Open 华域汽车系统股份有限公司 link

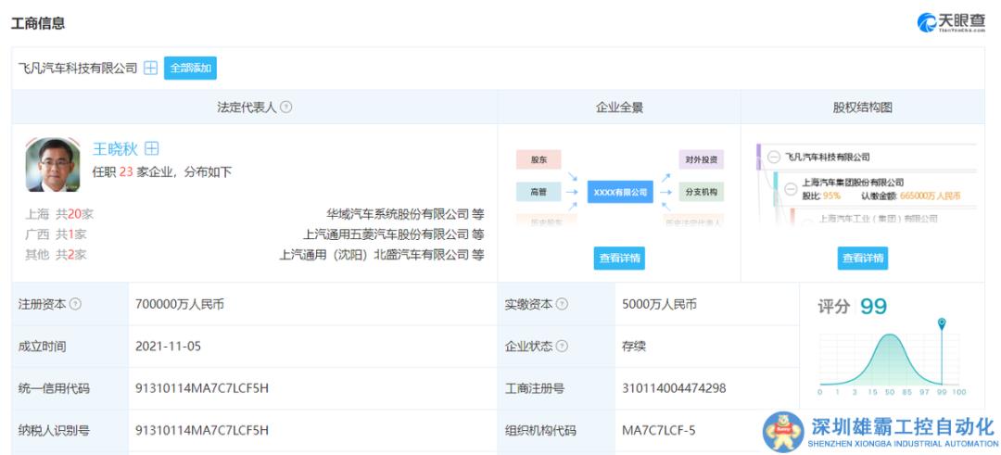point(398,214)
